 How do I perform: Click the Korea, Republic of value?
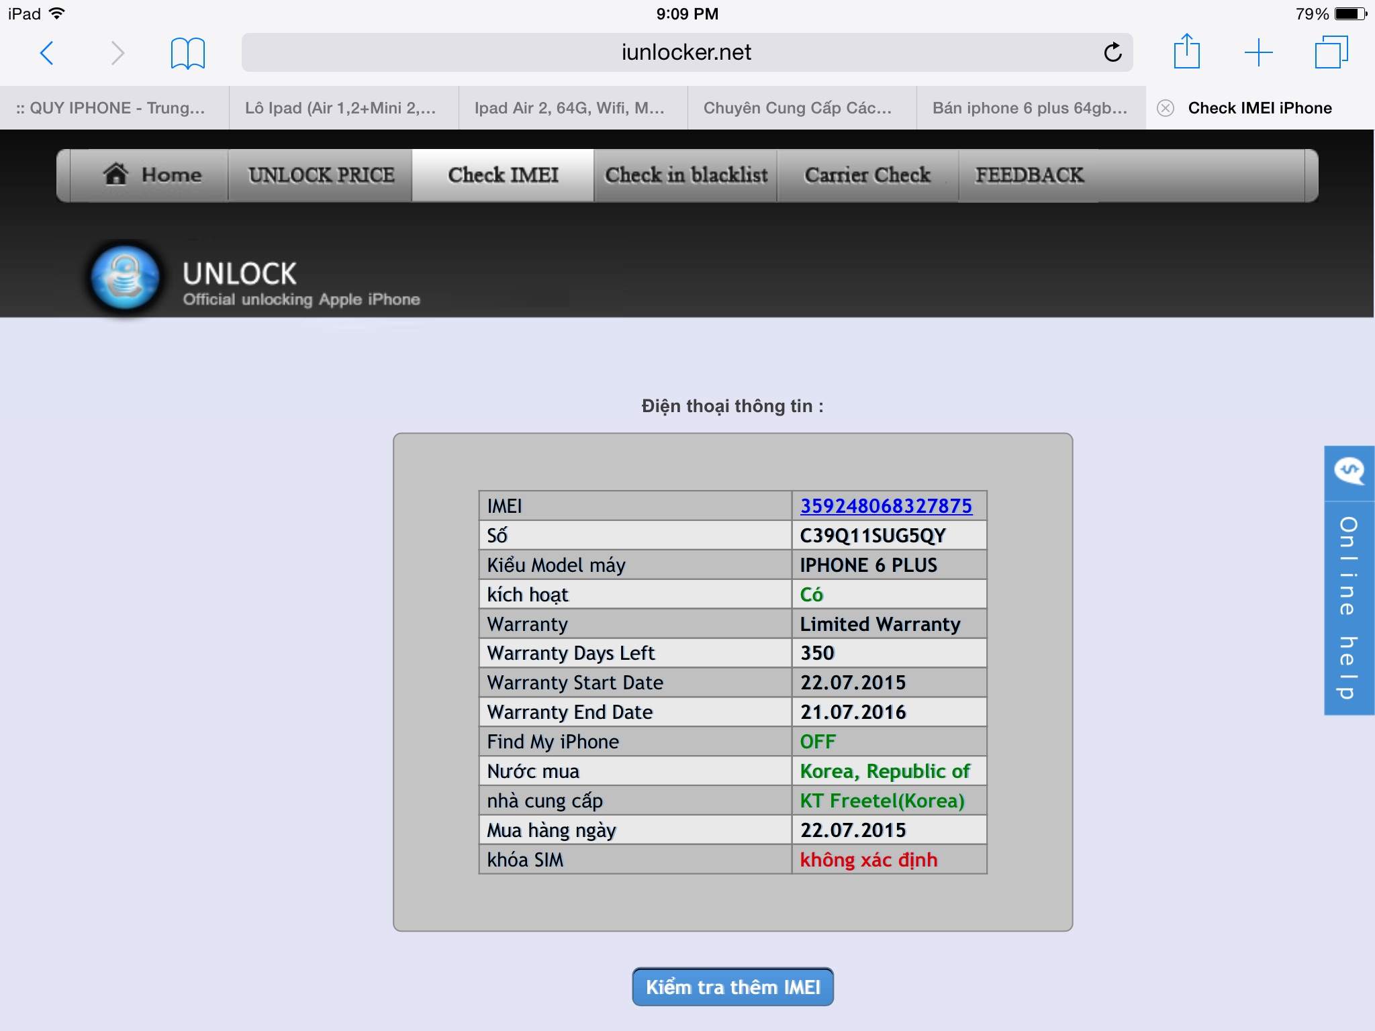click(x=885, y=771)
